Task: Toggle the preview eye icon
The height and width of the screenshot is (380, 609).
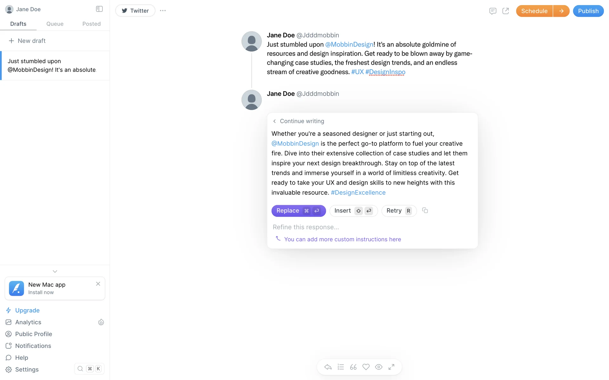Action: [x=379, y=367]
